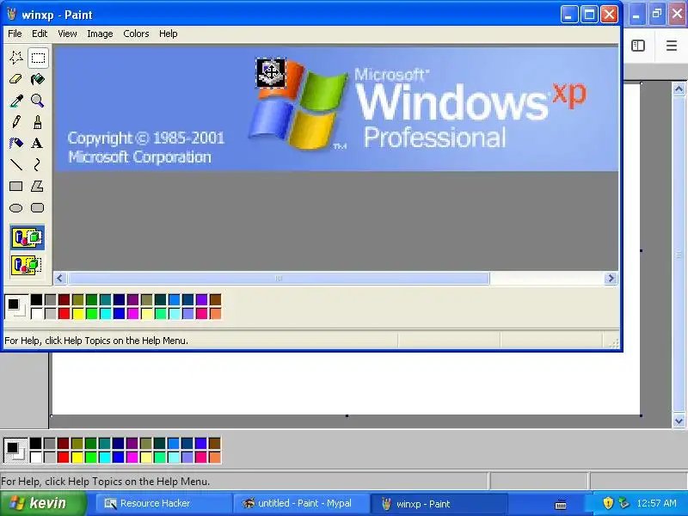Viewport: 688px width, 516px height.
Task: Choose the Pencil tool
Action: tap(16, 121)
